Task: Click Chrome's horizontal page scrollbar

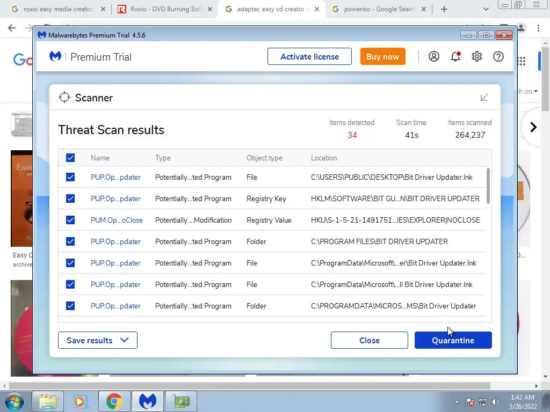Action: click(x=249, y=386)
